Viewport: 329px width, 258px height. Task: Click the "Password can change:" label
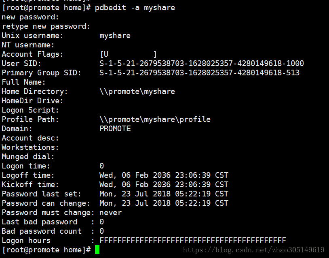point(46,203)
